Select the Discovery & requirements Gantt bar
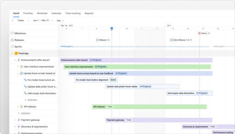Image resolution: width=235 pixels, height=134 pixels. [208, 127]
